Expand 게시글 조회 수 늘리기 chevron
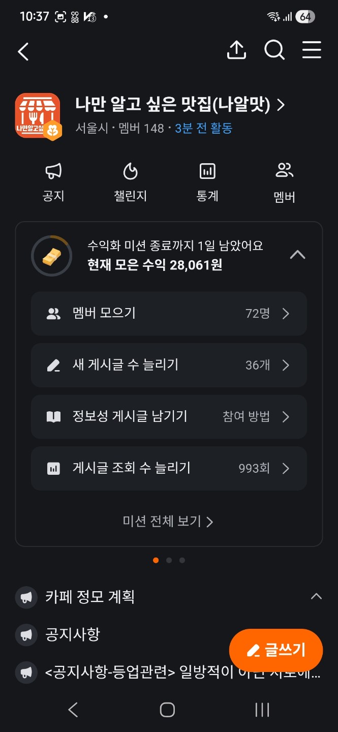Image resolution: width=338 pixels, height=732 pixels. [x=286, y=468]
